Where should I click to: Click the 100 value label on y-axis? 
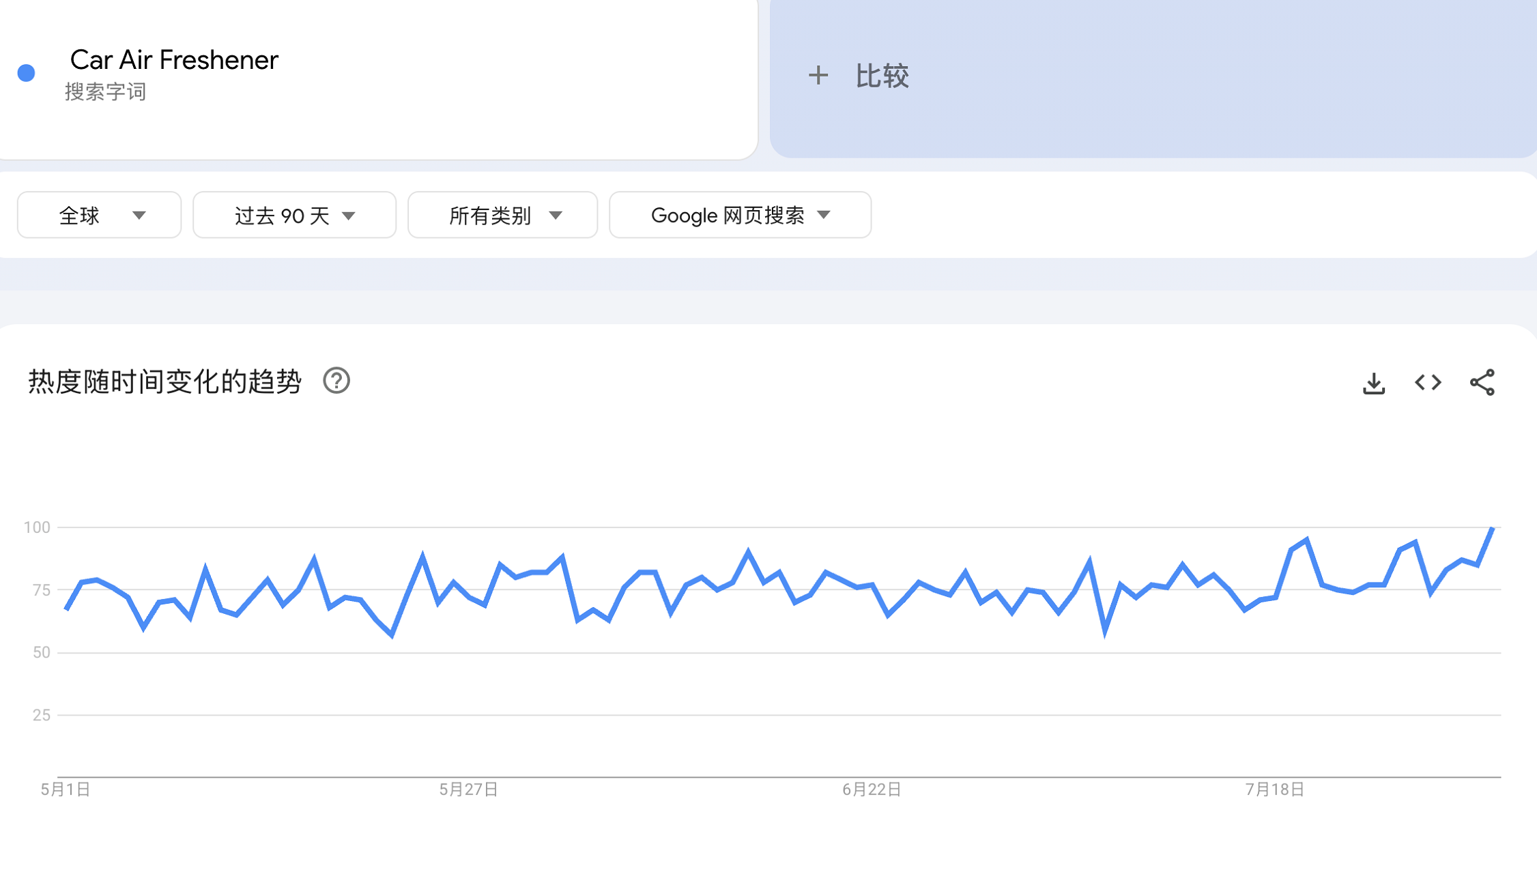click(37, 527)
